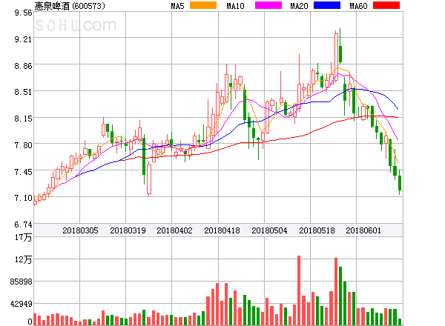Click the last green candlestick at chart end
Image resolution: width=445 pixels, height=326 pixels.
(x=400, y=183)
